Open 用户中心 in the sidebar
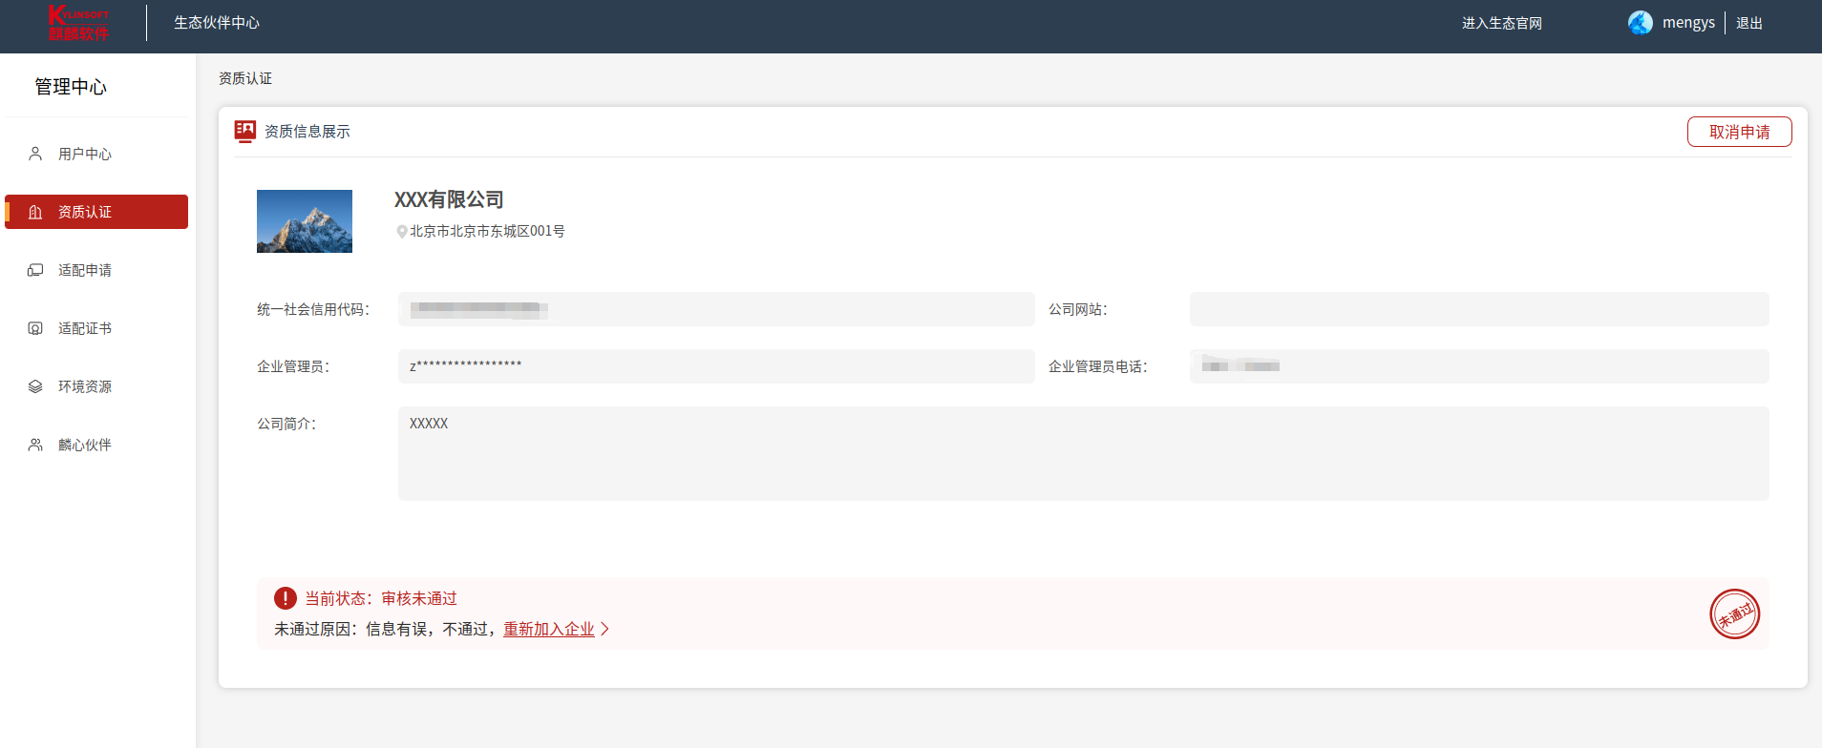 point(85,154)
